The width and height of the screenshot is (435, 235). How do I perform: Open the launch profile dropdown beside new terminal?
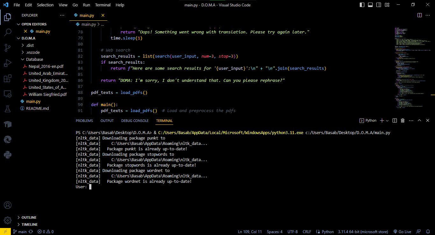387,121
